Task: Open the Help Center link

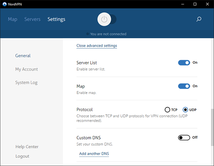Action: pos(27,147)
